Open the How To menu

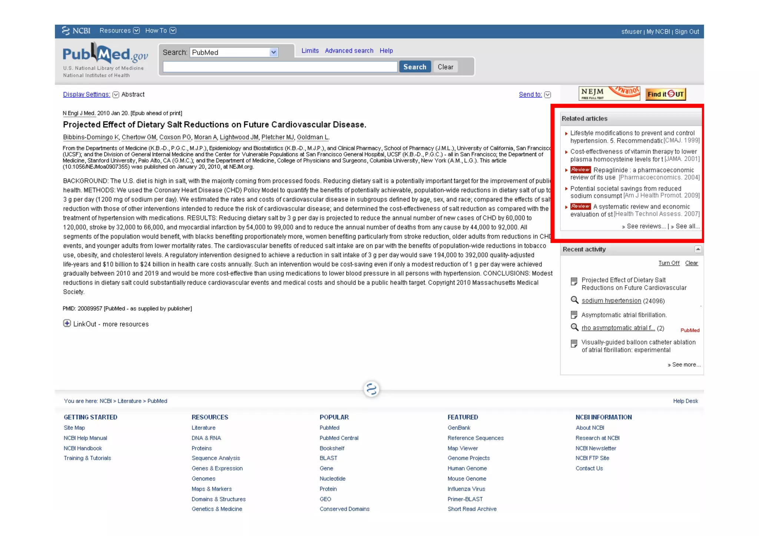[160, 31]
